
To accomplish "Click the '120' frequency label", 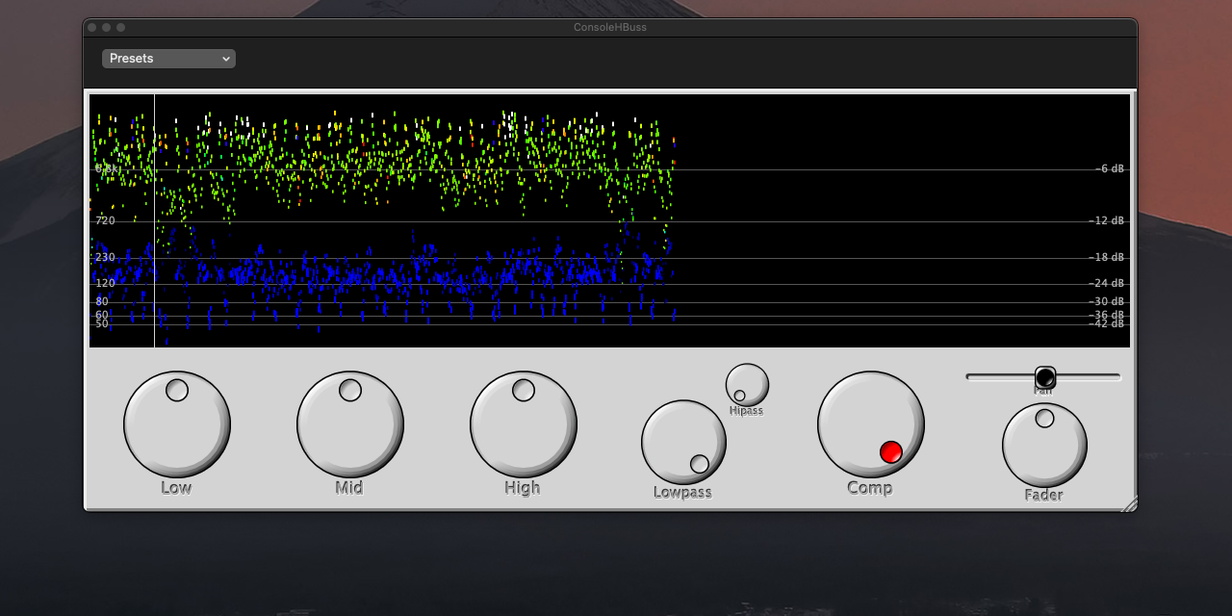I will [105, 283].
